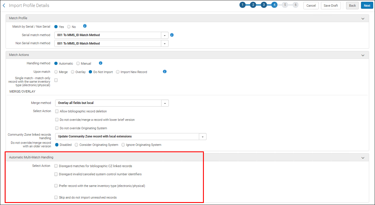375x205 pixels.
Task: Go back using the arrow beside Import Profile Details
Action: click(x=4, y=6)
